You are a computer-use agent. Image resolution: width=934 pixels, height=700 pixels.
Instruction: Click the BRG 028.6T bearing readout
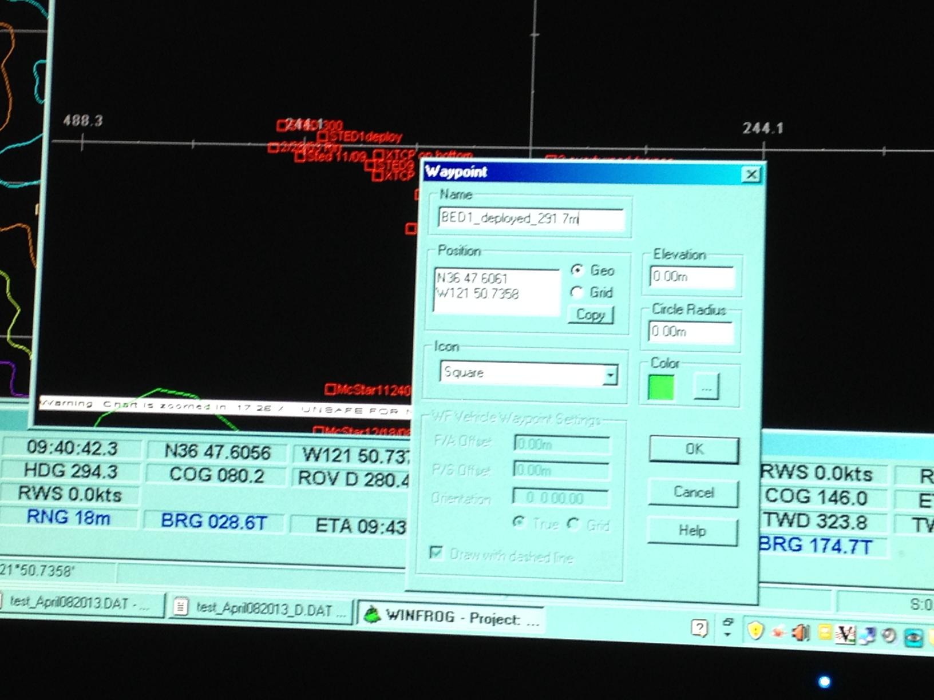click(x=214, y=522)
